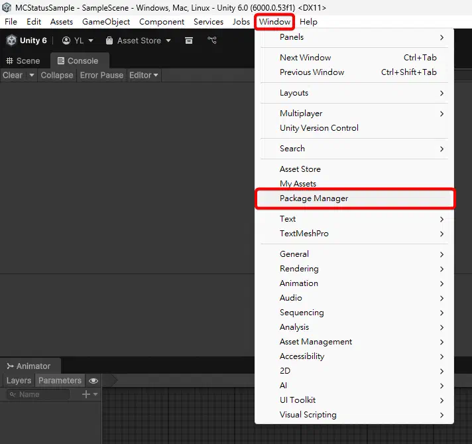Expand the TextMeshPro submenu

[354, 234]
